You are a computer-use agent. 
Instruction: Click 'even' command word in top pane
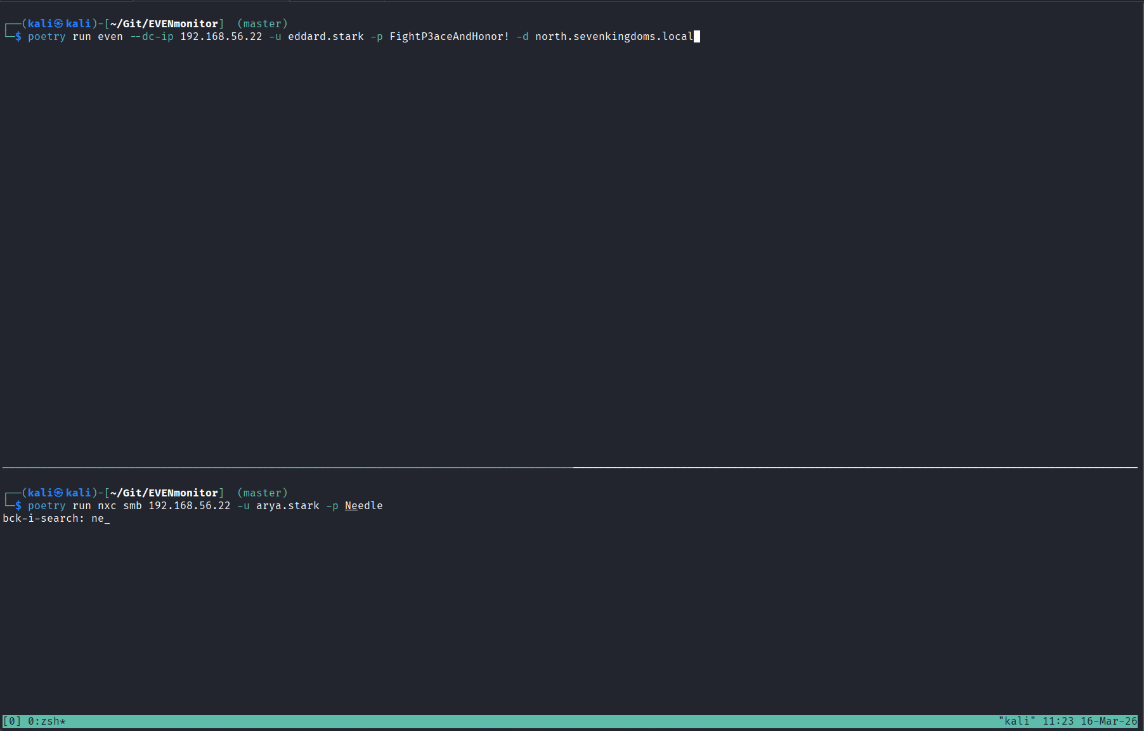coord(110,36)
